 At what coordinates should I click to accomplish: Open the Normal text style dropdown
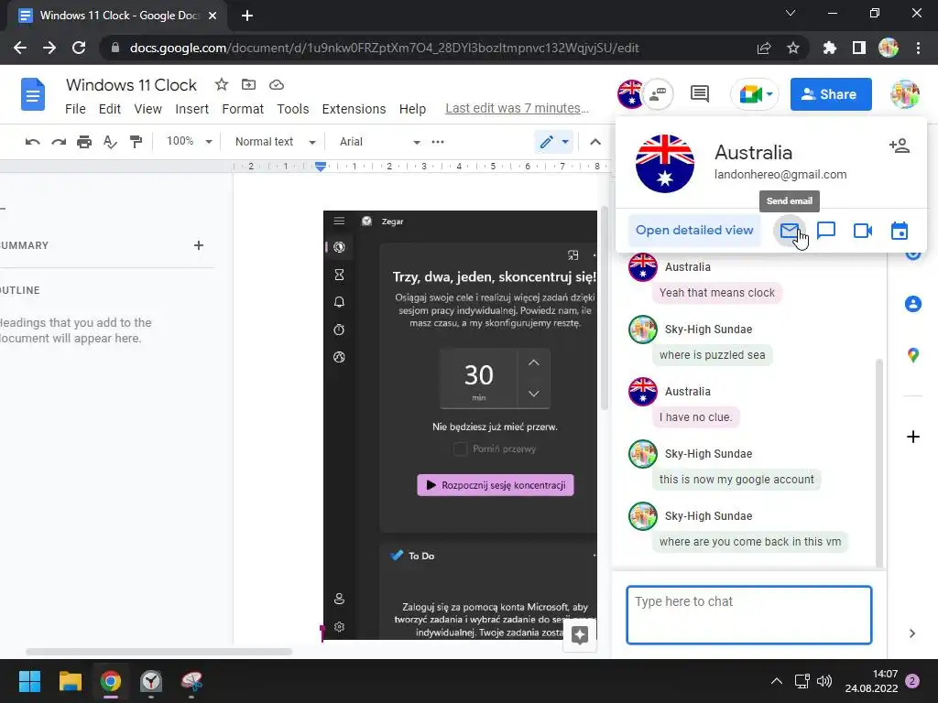coord(275,142)
